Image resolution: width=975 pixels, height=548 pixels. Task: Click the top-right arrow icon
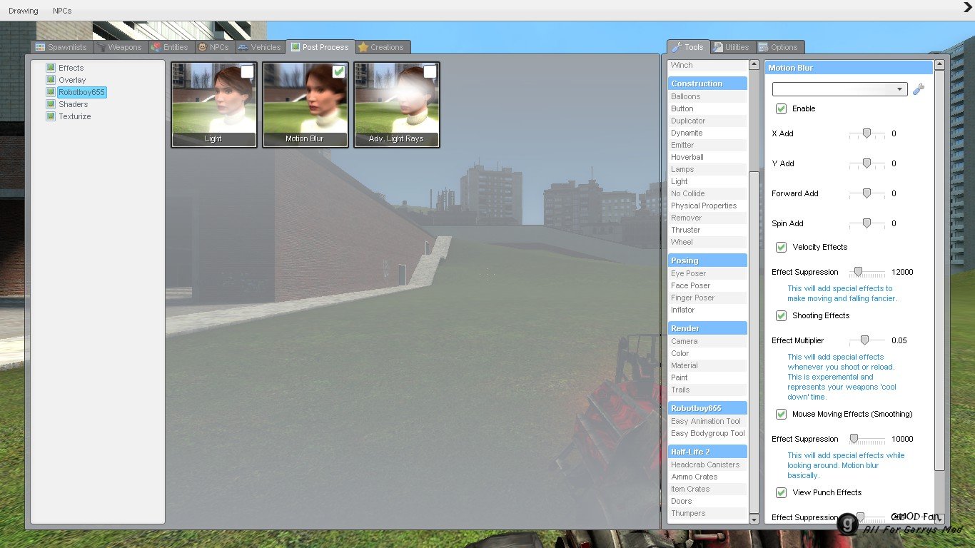click(968, 7)
